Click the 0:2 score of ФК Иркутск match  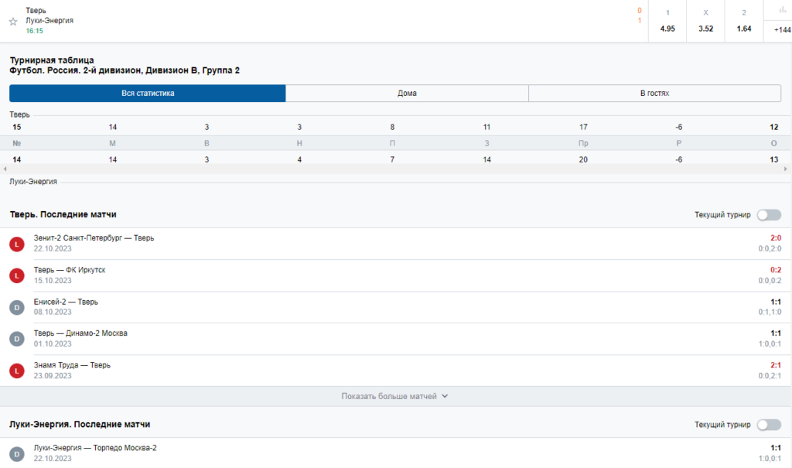(x=776, y=270)
